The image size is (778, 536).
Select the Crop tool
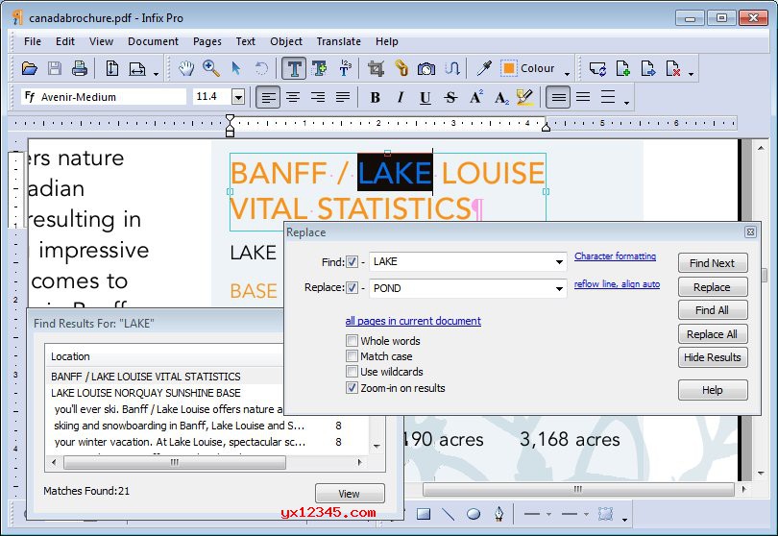point(376,68)
